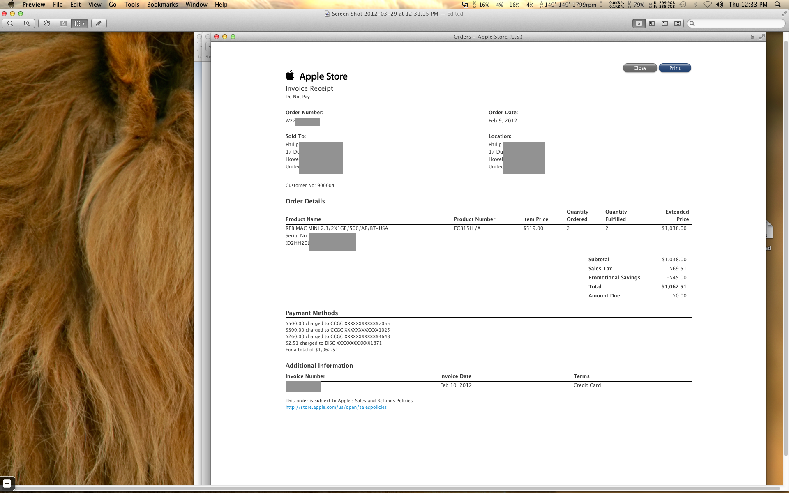
Task: Click the magnifier icon in search field
Action: [692, 23]
